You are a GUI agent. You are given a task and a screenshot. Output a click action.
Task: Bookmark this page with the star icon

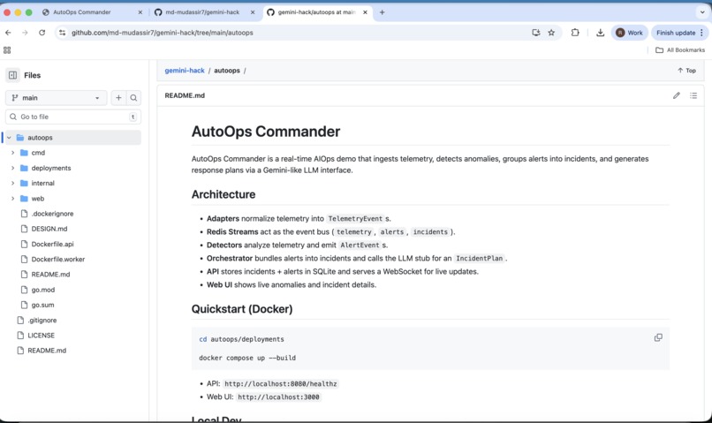[x=551, y=33]
